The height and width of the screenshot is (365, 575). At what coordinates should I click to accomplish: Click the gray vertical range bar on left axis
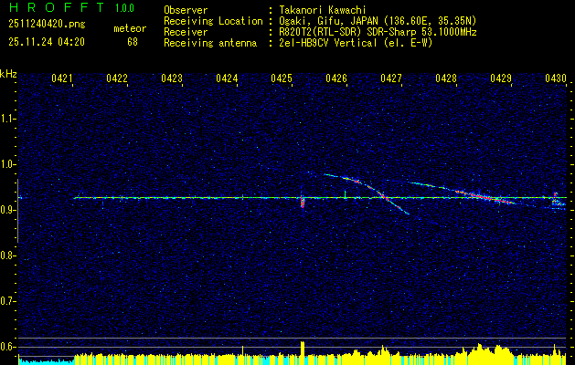pyautogui.click(x=17, y=211)
